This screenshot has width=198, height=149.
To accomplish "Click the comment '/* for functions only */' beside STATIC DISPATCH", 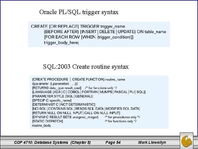I will [x=121, y=121].
